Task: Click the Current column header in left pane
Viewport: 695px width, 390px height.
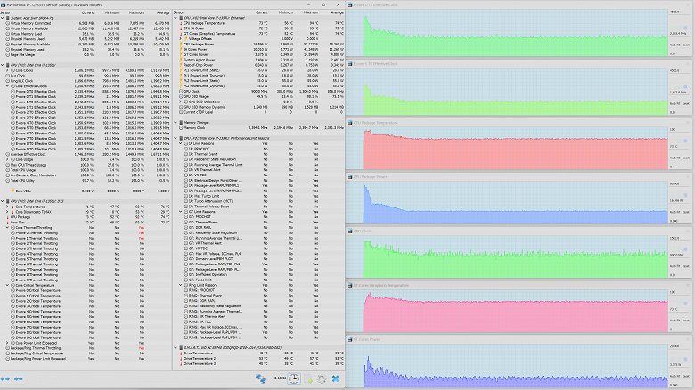Action: tap(87, 12)
